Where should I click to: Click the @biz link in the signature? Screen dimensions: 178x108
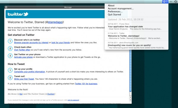[x=21, y=94]
